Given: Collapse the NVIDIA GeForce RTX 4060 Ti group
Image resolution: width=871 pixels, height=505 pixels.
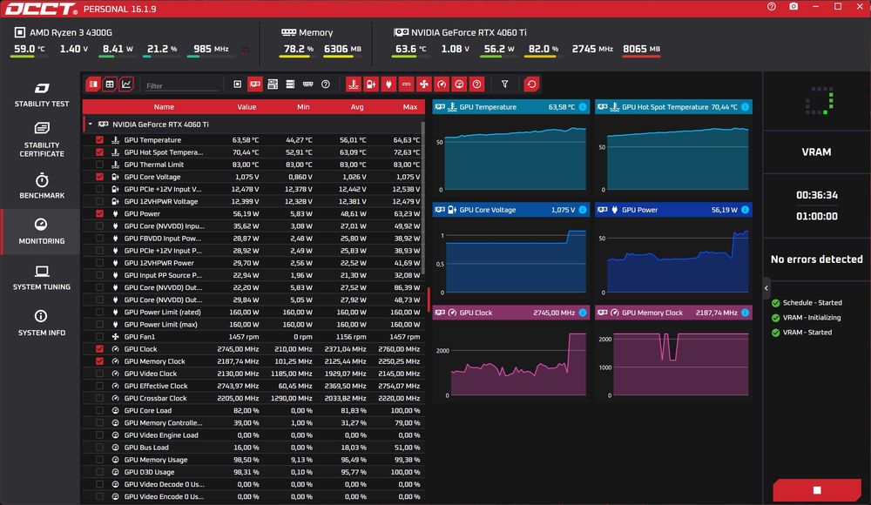Looking at the screenshot, I should click(x=90, y=125).
